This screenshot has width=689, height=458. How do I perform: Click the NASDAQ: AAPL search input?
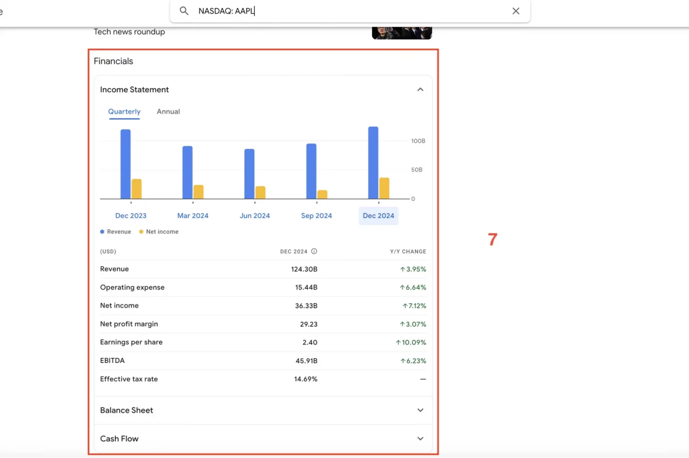click(350, 11)
